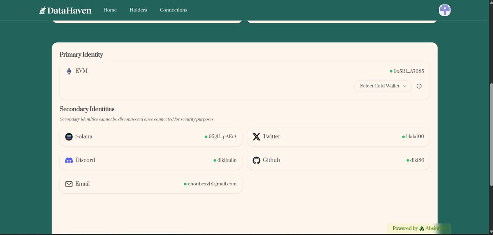Click the Ethereum EVM icon
This screenshot has height=235, width=493.
pos(69,71)
